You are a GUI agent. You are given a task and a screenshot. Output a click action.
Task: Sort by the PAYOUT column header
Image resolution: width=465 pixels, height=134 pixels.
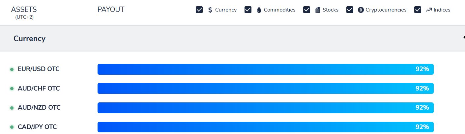click(x=111, y=9)
